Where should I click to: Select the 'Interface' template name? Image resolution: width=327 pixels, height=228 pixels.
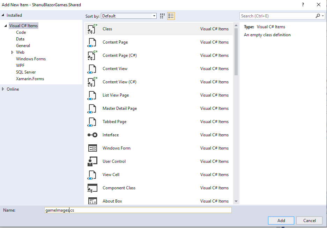point(111,135)
